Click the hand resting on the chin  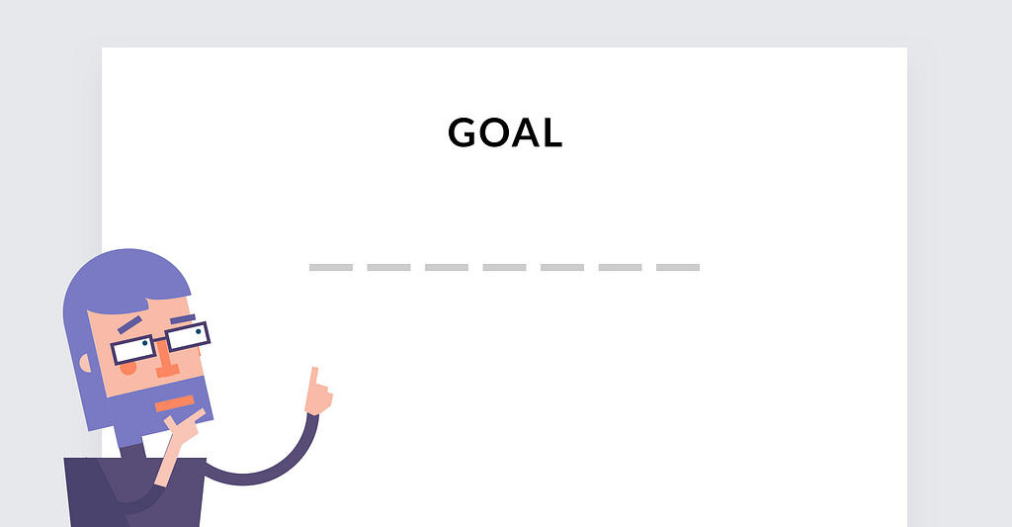pyautogui.click(x=184, y=425)
